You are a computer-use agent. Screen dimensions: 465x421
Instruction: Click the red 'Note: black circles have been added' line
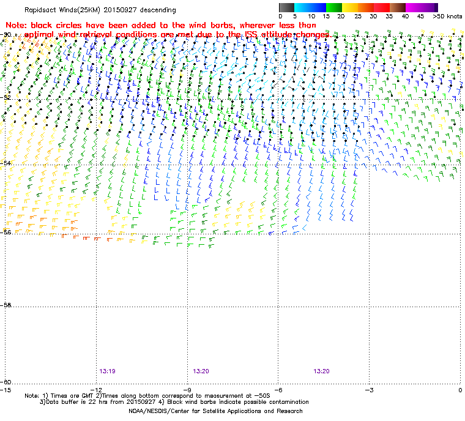pos(161,25)
